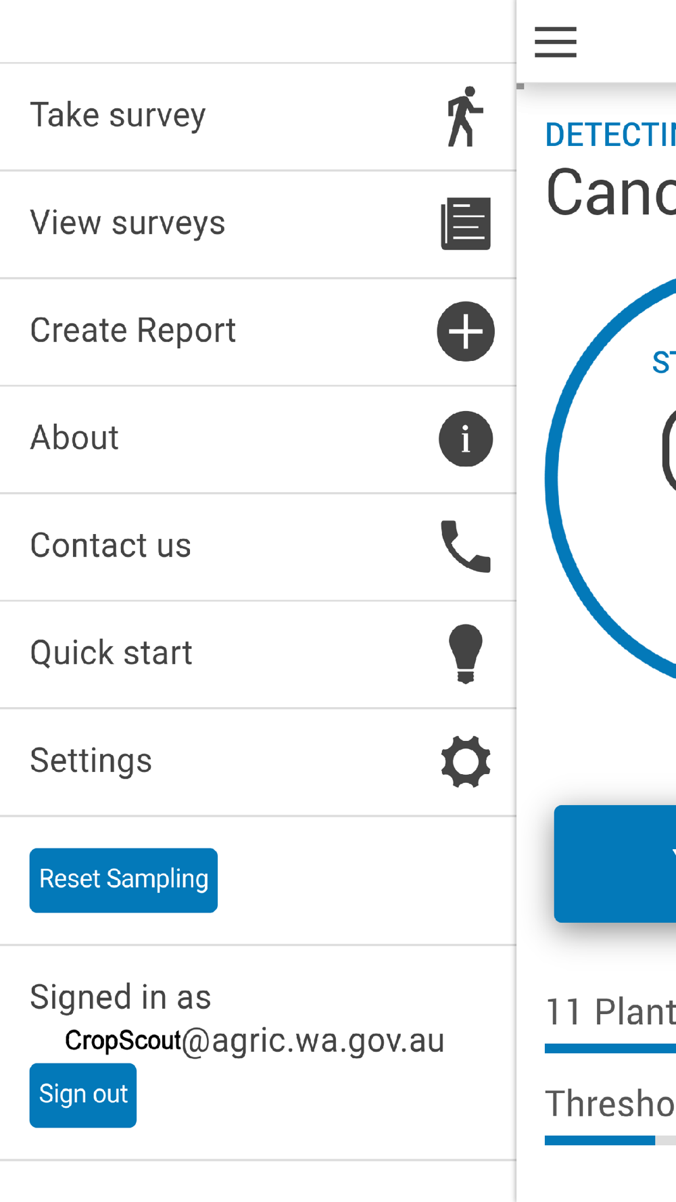Choose Create Report from the menu
676x1202 pixels.
point(133,331)
